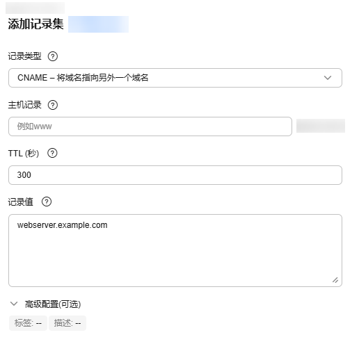
Task: Click the 添加记录集 heading
Action: point(35,24)
